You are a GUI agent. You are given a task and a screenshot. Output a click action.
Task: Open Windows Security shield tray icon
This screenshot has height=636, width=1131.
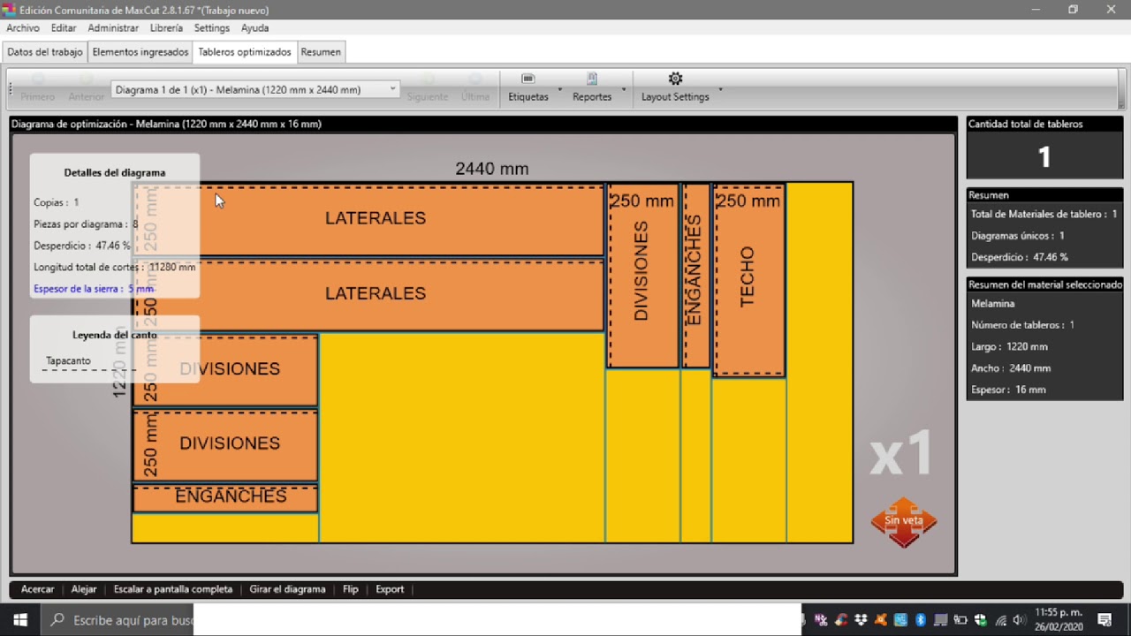979,620
